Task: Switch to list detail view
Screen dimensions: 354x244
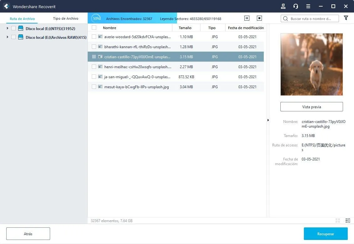Action: pyautogui.click(x=347, y=221)
